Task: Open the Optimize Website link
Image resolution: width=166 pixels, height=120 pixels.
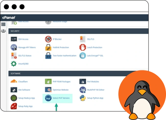Action: [x=61, y=90]
